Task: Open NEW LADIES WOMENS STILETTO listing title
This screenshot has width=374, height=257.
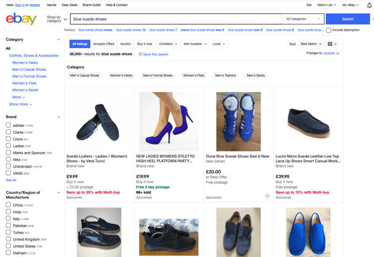Action: click(x=165, y=159)
